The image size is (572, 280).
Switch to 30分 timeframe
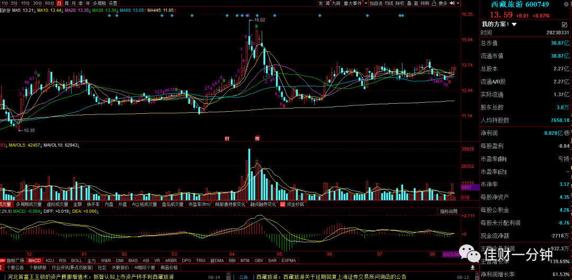(37, 3)
